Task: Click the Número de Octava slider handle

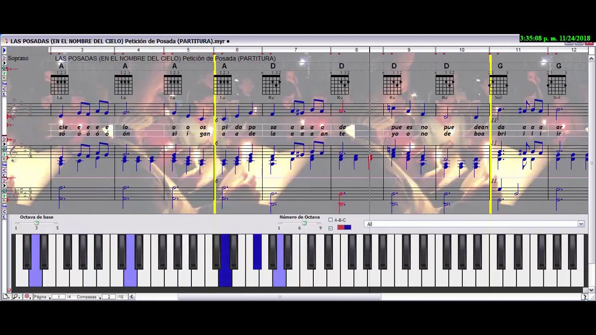Action: 305,223
